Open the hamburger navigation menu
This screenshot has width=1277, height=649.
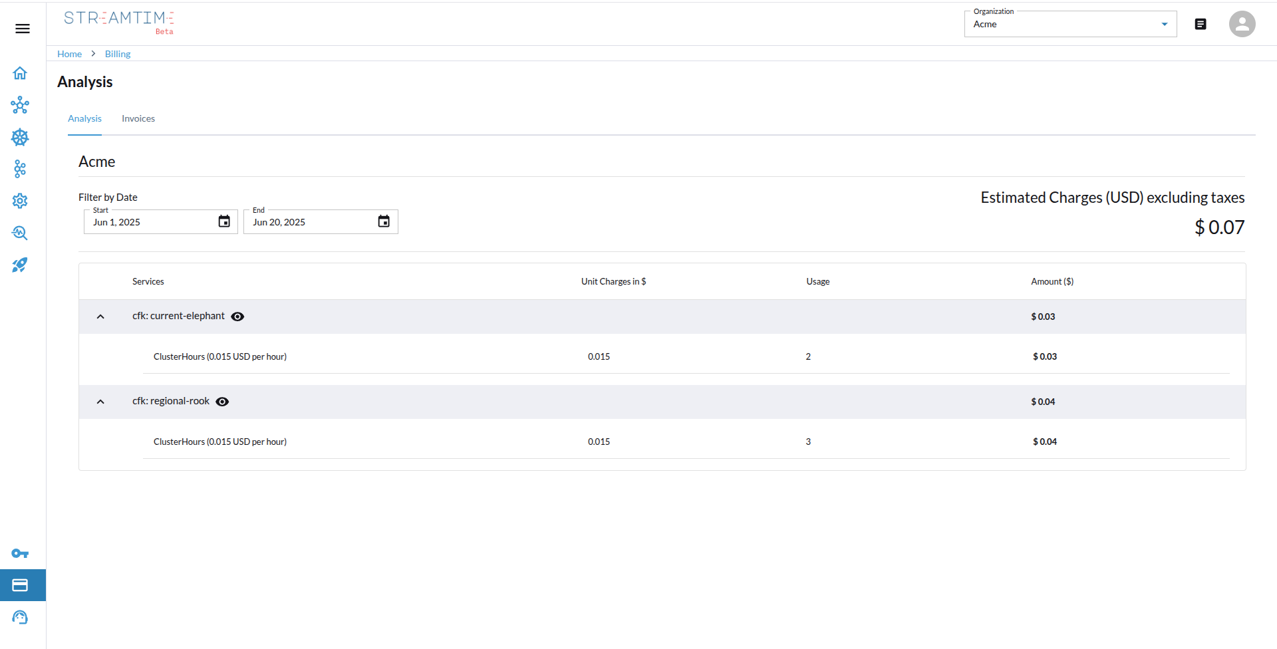point(23,29)
